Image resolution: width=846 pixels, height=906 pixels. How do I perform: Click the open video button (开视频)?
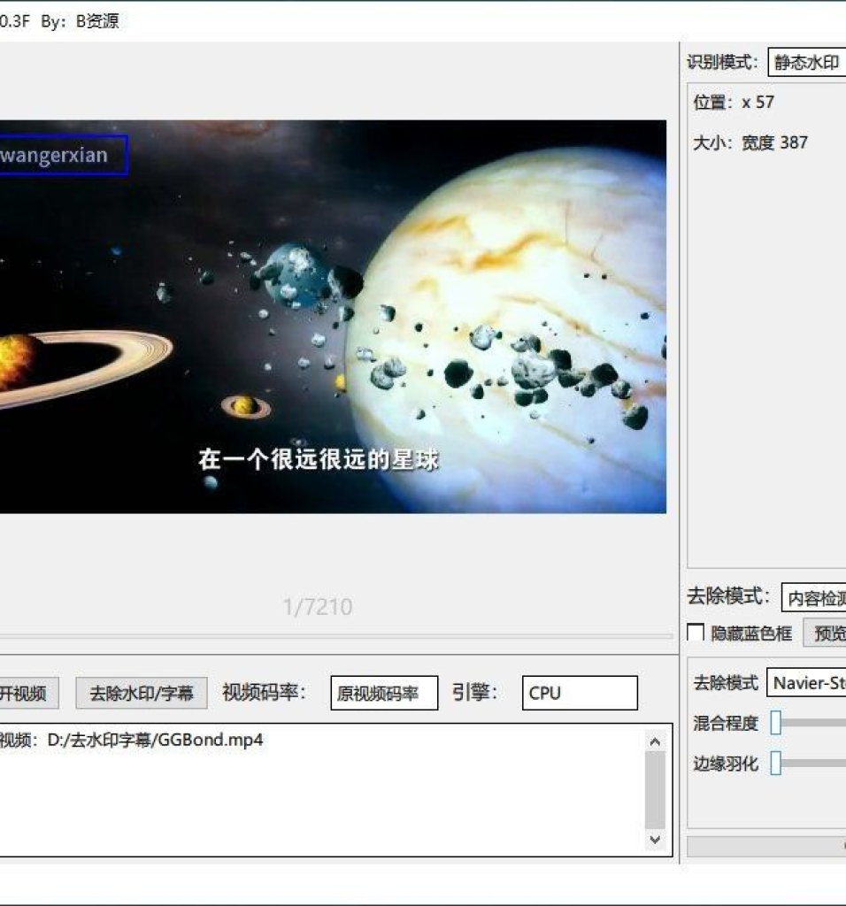(27, 693)
